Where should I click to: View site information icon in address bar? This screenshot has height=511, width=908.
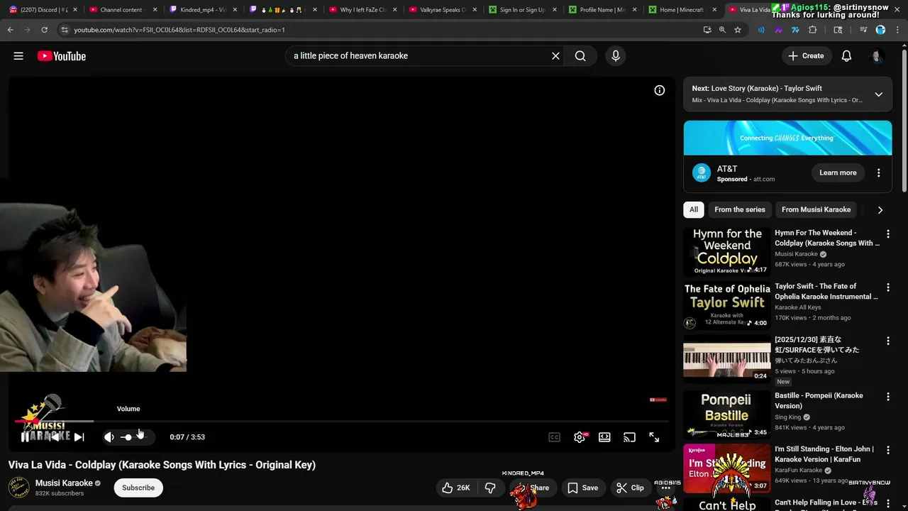pyautogui.click(x=65, y=30)
